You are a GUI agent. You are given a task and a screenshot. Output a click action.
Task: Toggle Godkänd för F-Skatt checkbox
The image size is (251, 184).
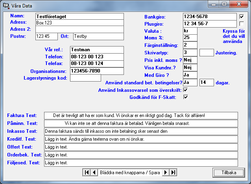tap(186, 97)
